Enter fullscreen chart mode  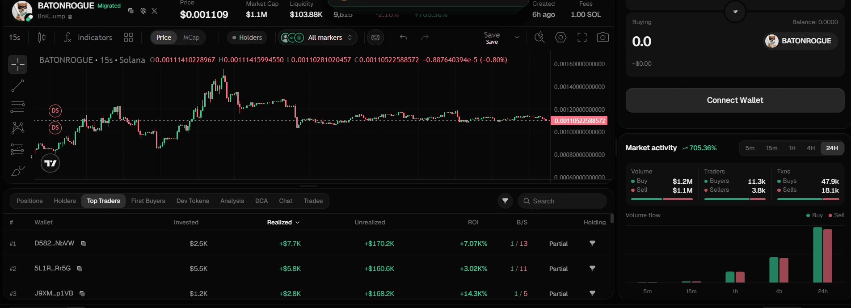pos(582,38)
